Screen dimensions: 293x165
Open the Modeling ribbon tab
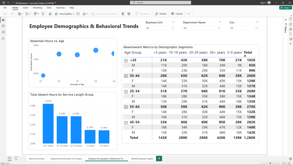coord(37,8)
